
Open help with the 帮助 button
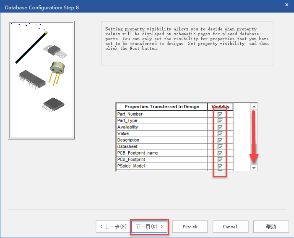click(271, 227)
